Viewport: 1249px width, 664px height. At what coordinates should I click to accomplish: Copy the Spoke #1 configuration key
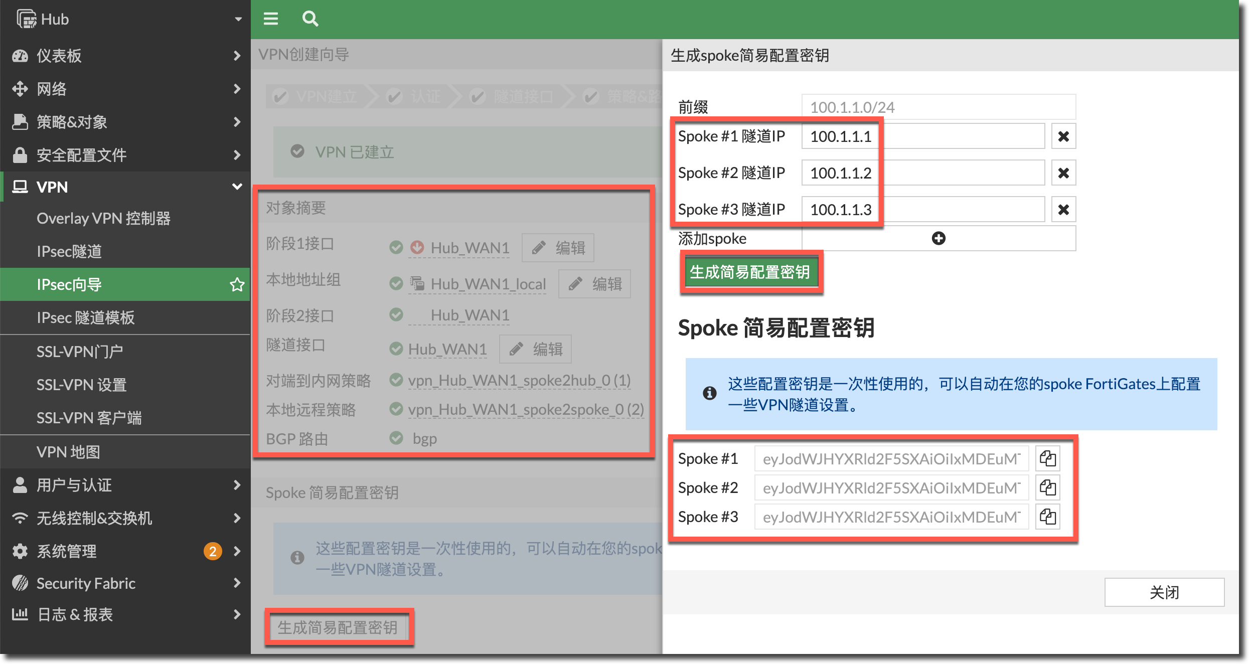1047,458
